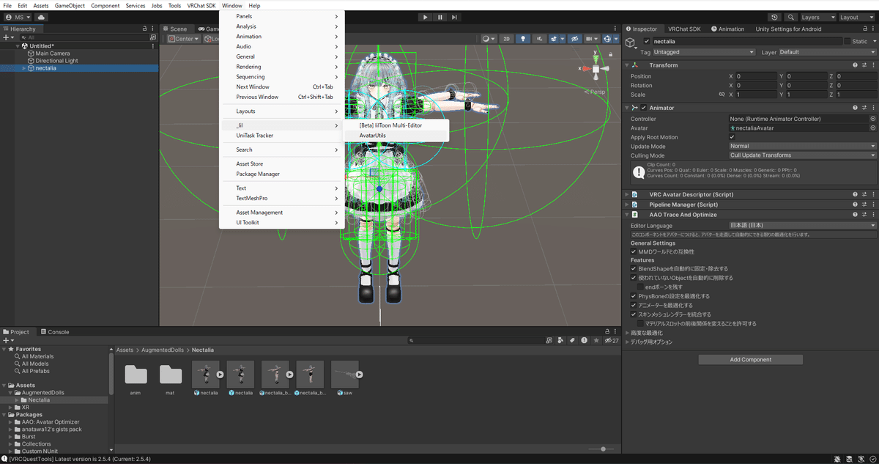Toggle Apply Root Motion checkbox
Image resolution: width=879 pixels, height=464 pixels.
(x=732, y=137)
